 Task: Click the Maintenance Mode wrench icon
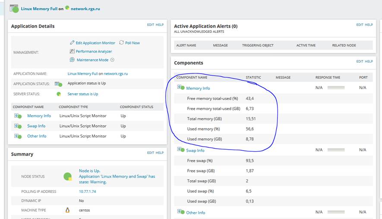click(72, 60)
